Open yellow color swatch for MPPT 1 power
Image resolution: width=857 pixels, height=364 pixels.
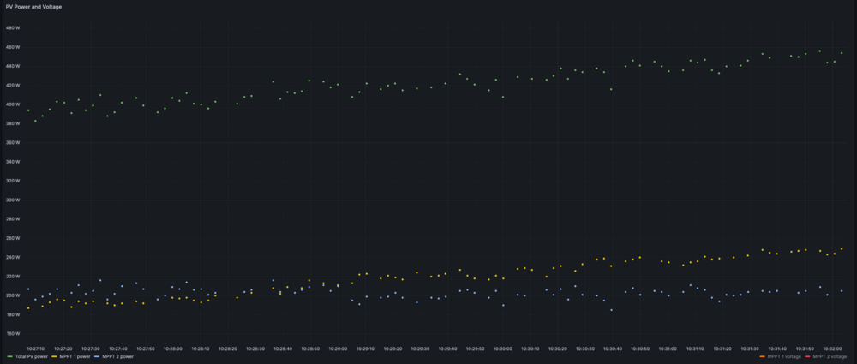pos(54,356)
